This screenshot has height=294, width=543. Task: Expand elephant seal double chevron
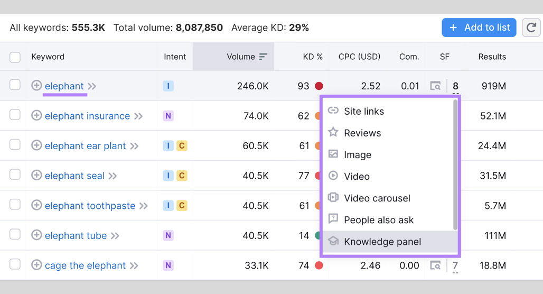(x=113, y=176)
